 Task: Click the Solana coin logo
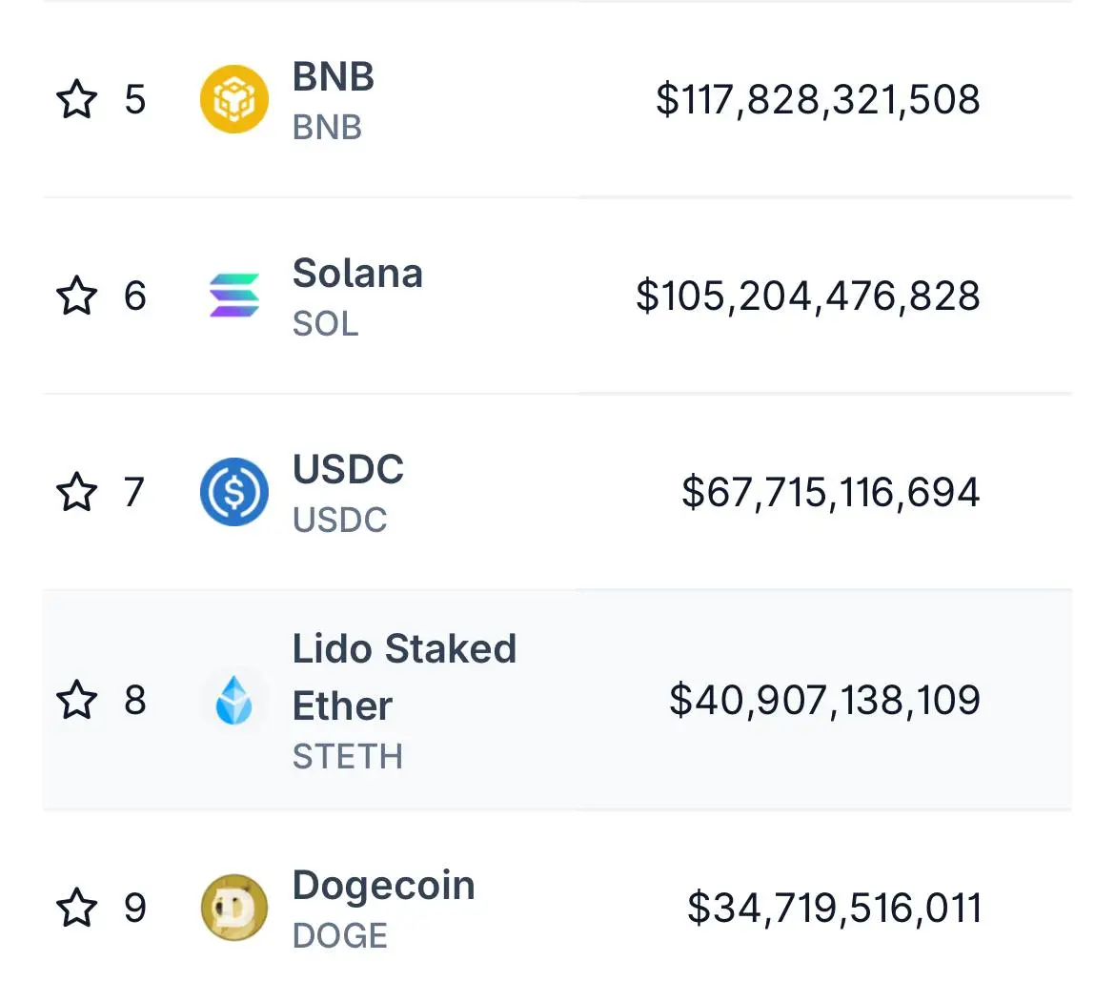tap(233, 296)
